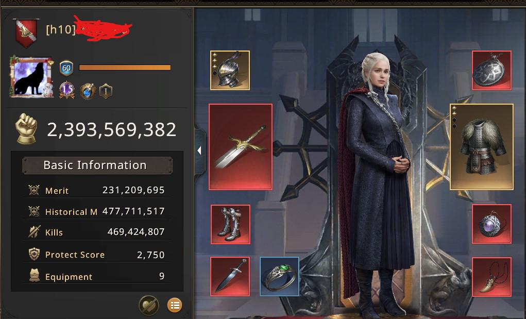
Task: Click the orange experience progress bar
Action: (x=125, y=68)
